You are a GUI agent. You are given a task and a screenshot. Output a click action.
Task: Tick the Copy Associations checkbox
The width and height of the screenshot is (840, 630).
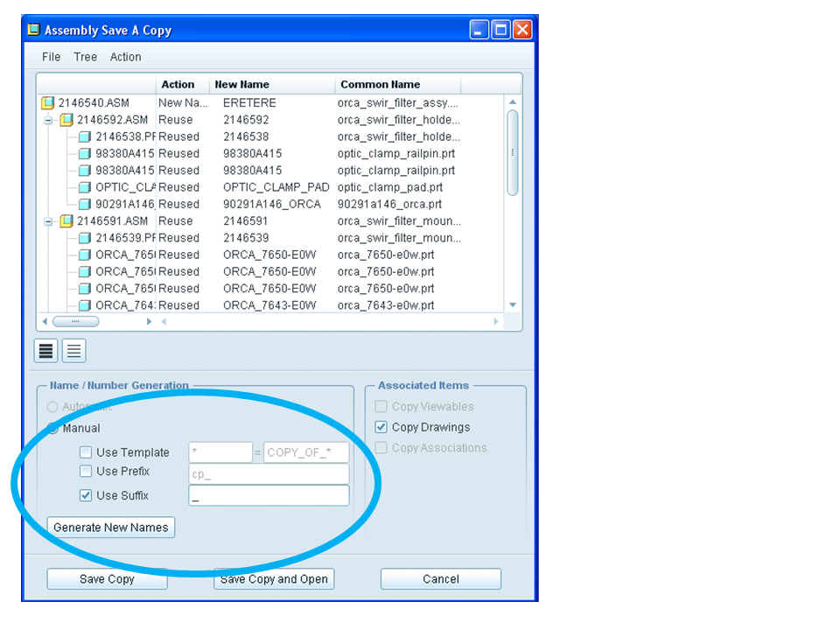[381, 447]
